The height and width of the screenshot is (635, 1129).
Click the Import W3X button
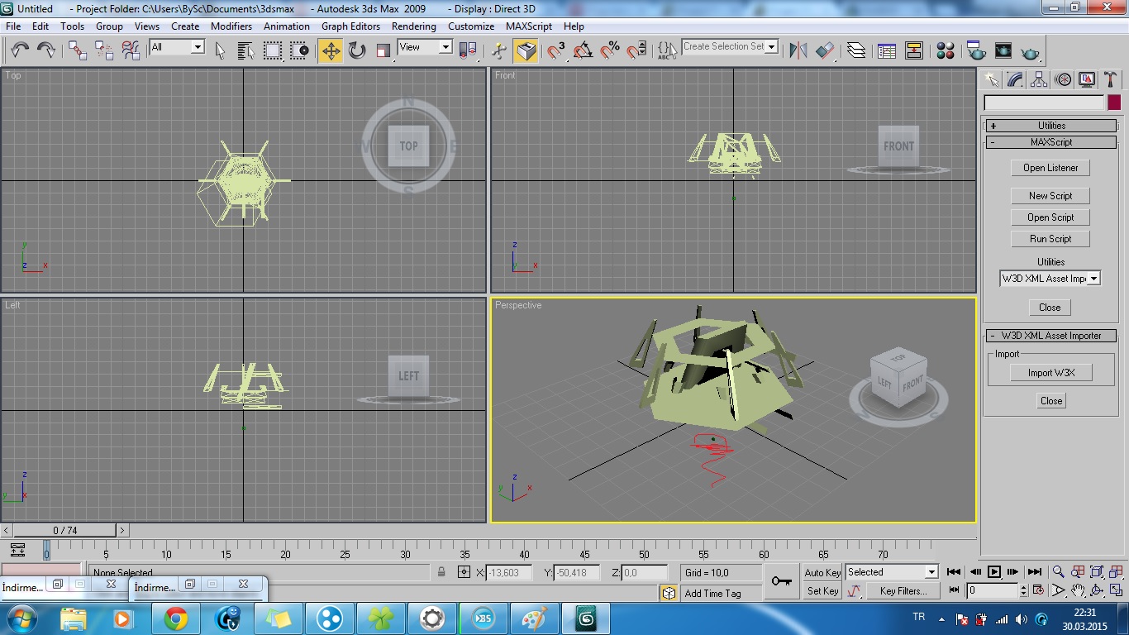click(x=1051, y=373)
